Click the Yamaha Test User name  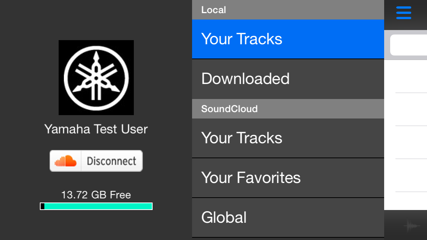[96, 129]
